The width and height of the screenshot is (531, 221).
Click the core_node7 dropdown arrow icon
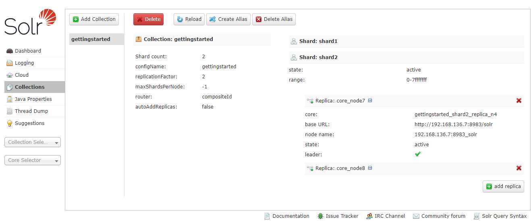tap(370, 100)
